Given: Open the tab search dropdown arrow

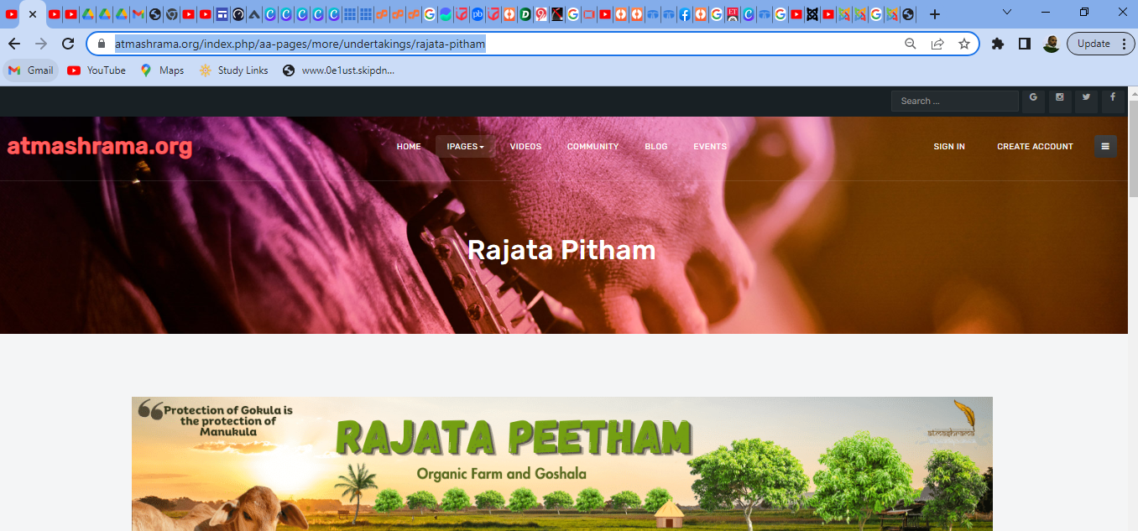Looking at the screenshot, I should [x=1007, y=12].
